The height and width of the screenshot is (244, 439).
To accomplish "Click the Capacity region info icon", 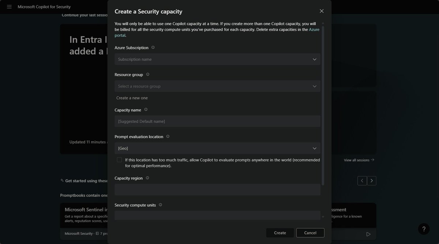I will click(147, 178).
